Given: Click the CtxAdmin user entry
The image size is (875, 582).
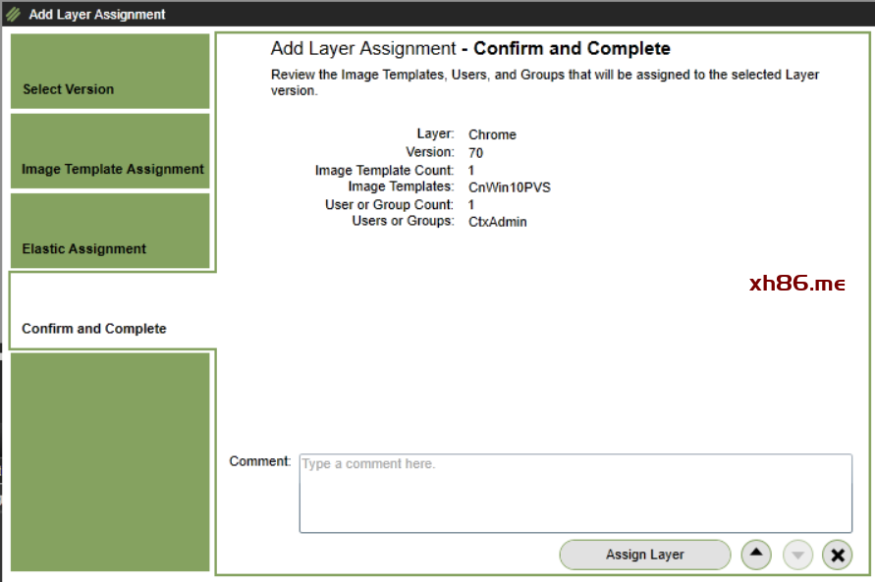Looking at the screenshot, I should click(498, 222).
